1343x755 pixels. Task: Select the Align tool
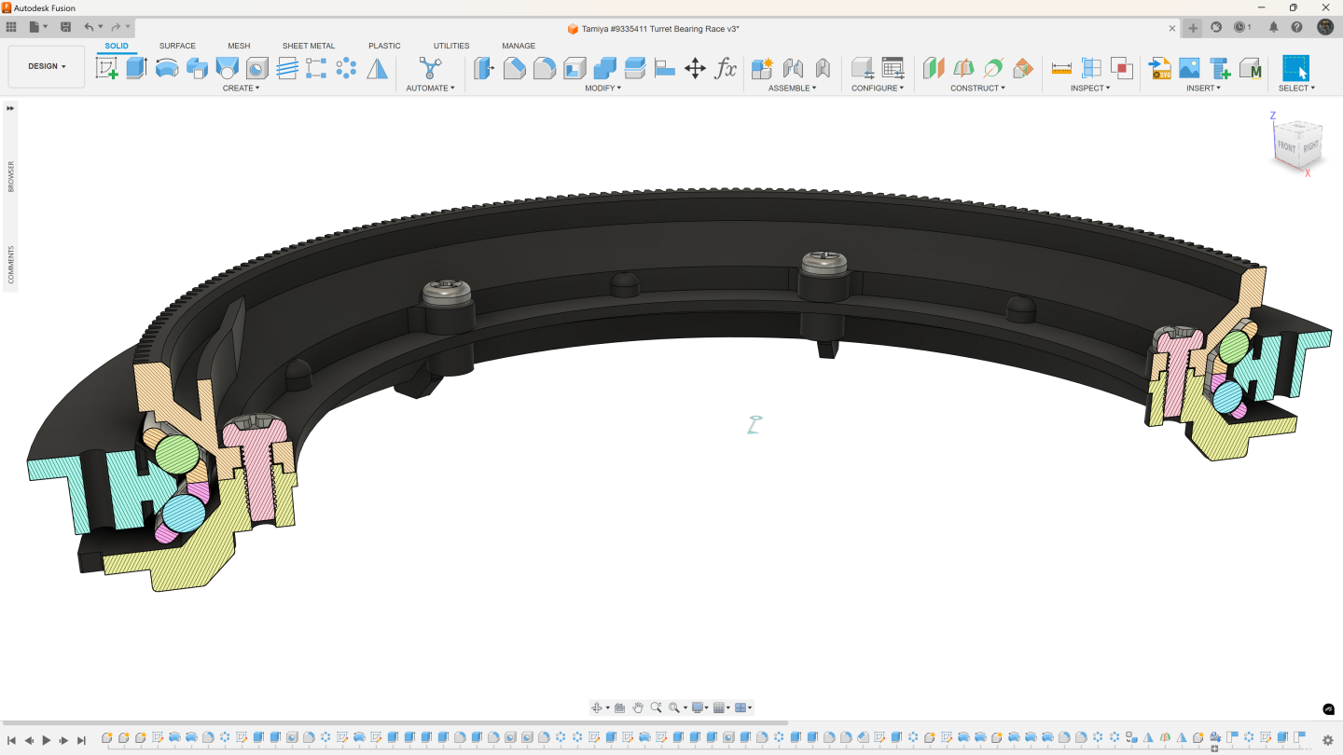pyautogui.click(x=665, y=68)
